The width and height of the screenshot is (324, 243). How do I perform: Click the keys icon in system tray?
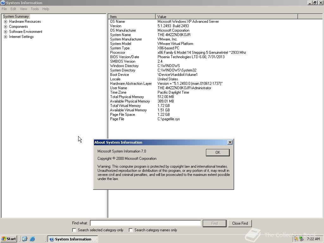296,239
